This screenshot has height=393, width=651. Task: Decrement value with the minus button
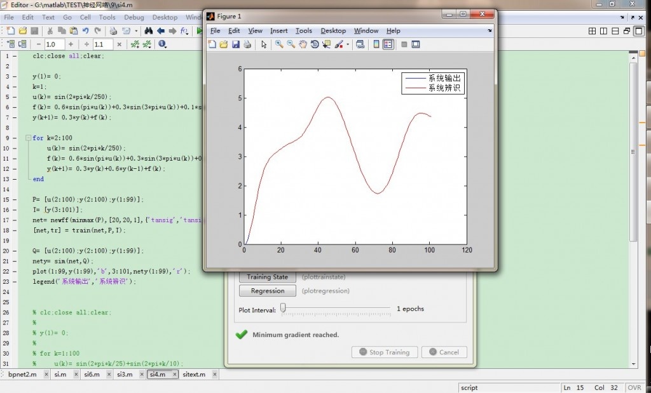(x=39, y=44)
